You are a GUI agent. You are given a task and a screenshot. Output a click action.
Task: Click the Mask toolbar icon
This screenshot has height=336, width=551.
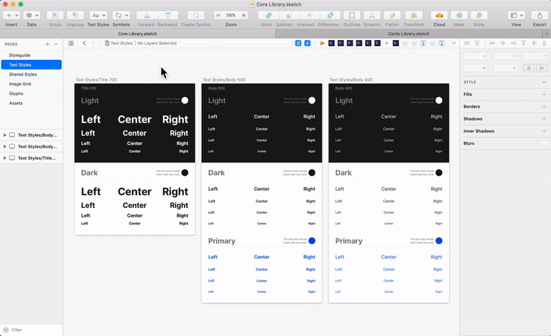tap(459, 15)
